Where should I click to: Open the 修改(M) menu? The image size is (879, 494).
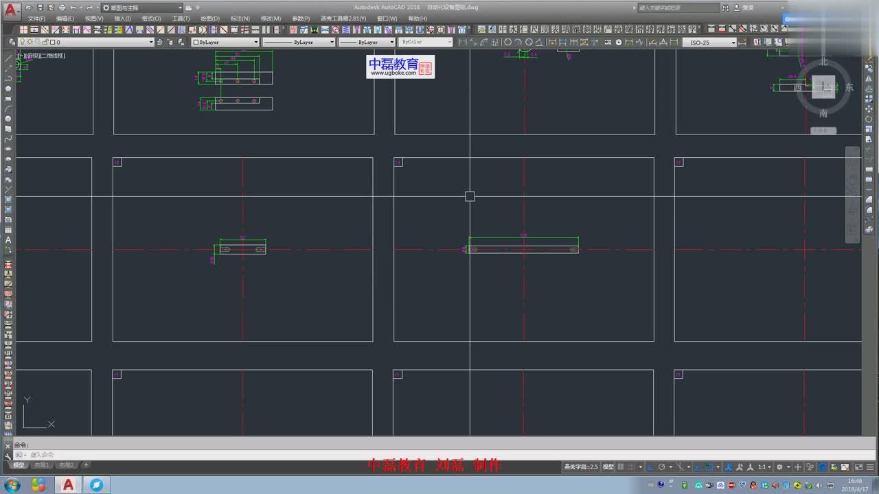click(271, 19)
